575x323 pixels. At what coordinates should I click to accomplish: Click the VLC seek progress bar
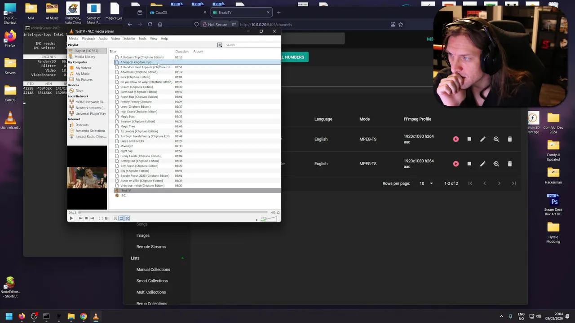(x=173, y=212)
